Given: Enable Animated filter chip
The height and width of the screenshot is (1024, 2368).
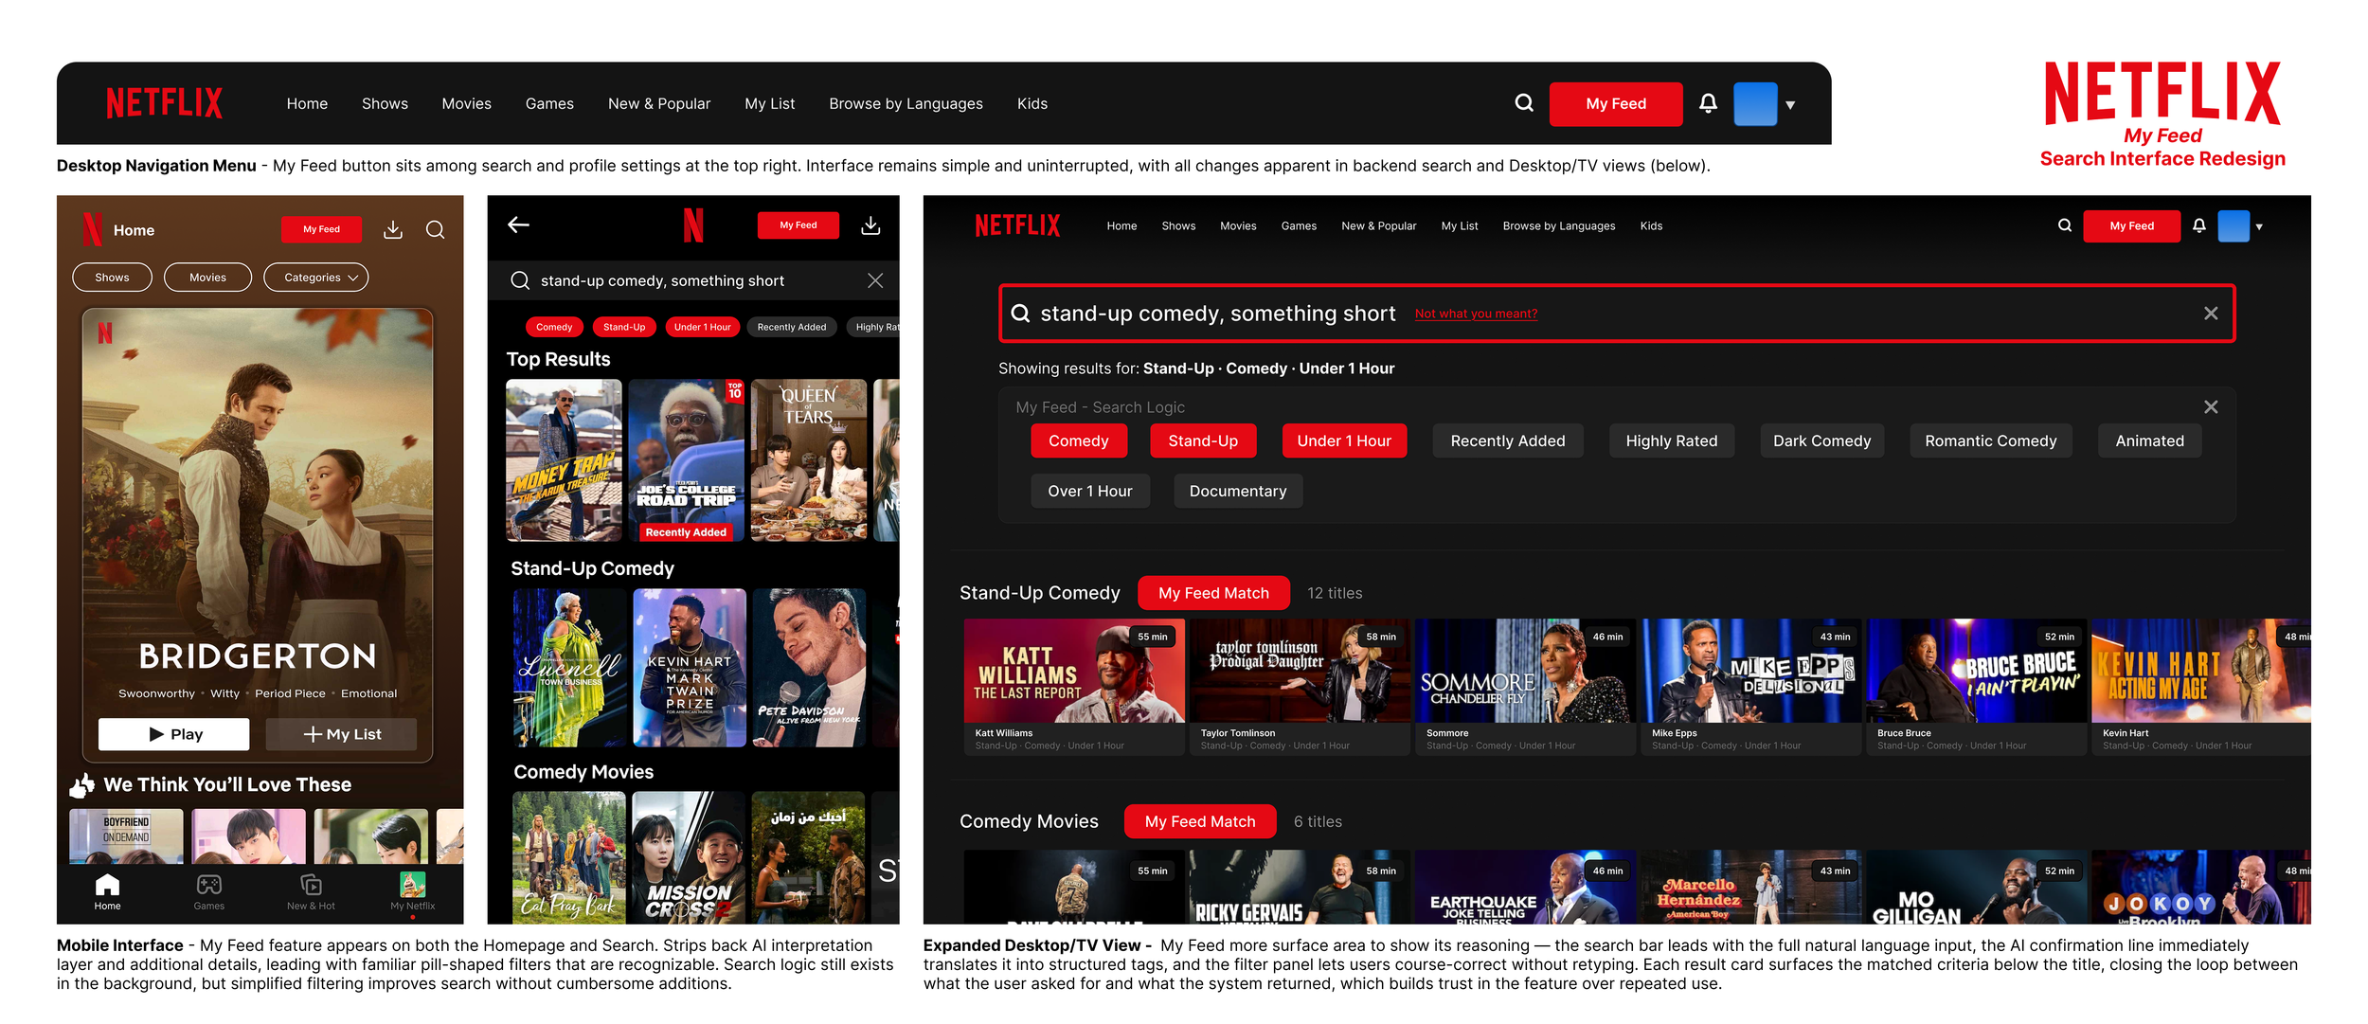Looking at the screenshot, I should pyautogui.click(x=2150, y=440).
